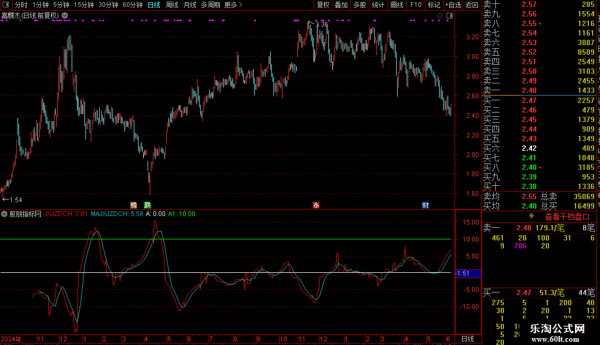600x345 pixels.
Task: Select the 1分钟 period tab
Action: 40,5
